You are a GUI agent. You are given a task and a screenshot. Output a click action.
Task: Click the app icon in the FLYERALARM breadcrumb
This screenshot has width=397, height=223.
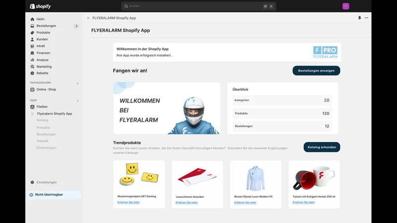[x=88, y=18]
